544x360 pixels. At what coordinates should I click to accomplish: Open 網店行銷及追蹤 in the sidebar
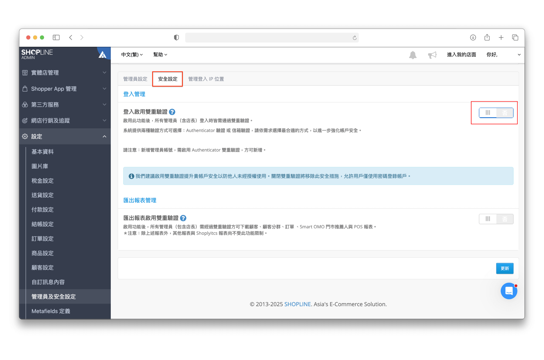click(53, 120)
